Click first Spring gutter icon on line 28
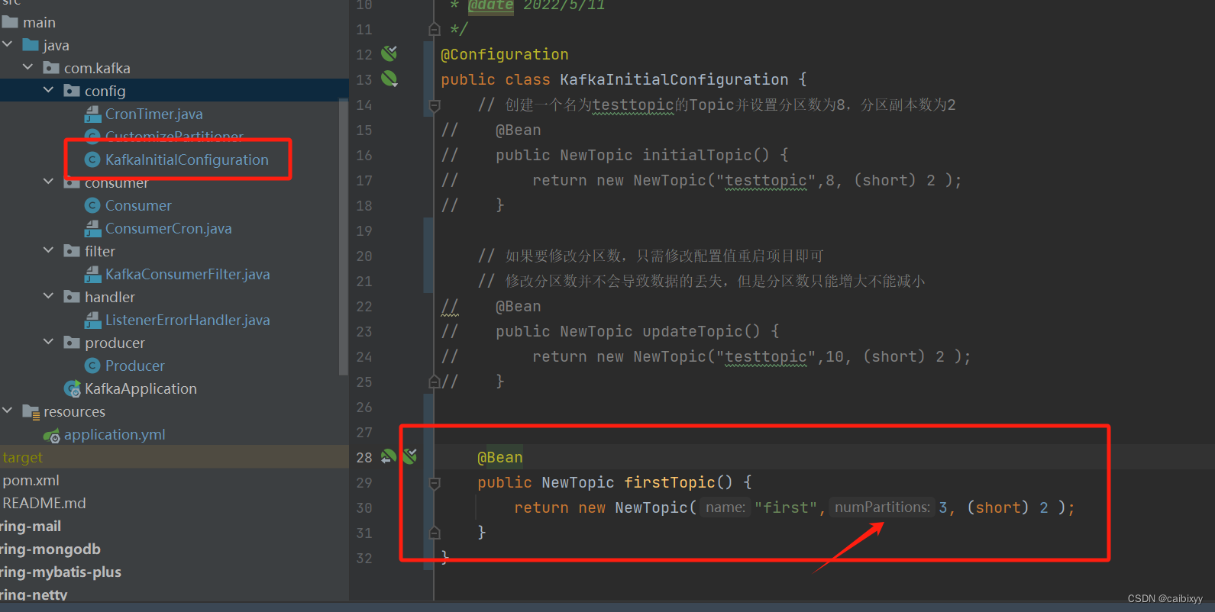The height and width of the screenshot is (612, 1215). coord(389,456)
